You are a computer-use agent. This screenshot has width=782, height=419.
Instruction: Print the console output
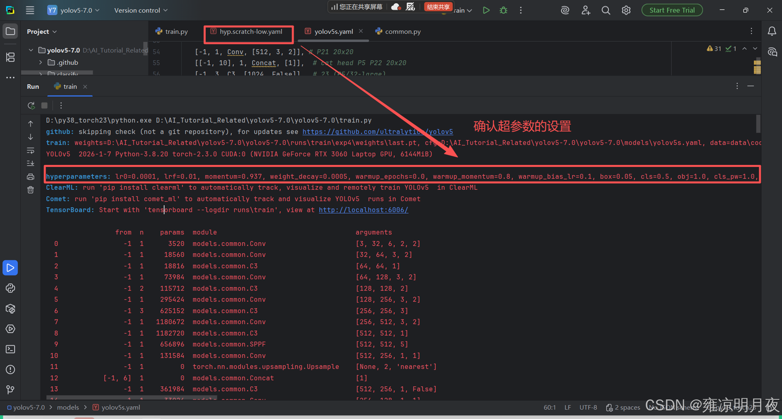(30, 177)
